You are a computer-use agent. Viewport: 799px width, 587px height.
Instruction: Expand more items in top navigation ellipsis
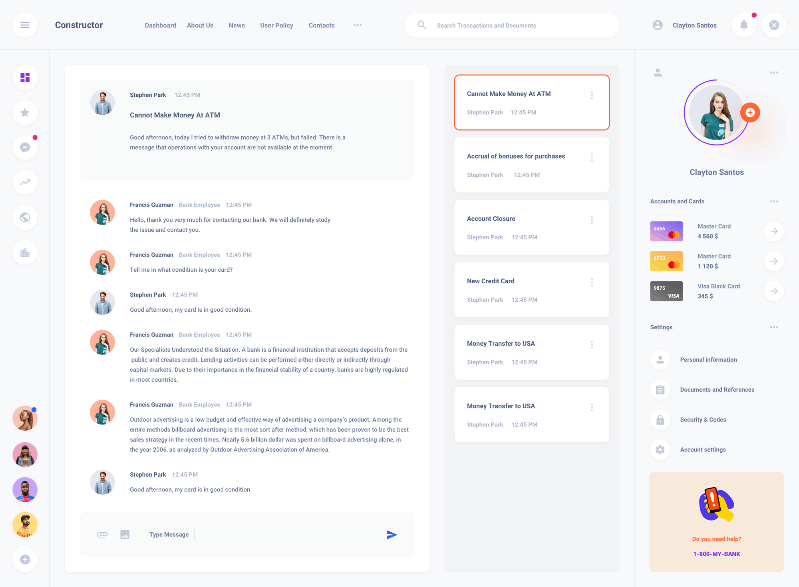pos(358,25)
